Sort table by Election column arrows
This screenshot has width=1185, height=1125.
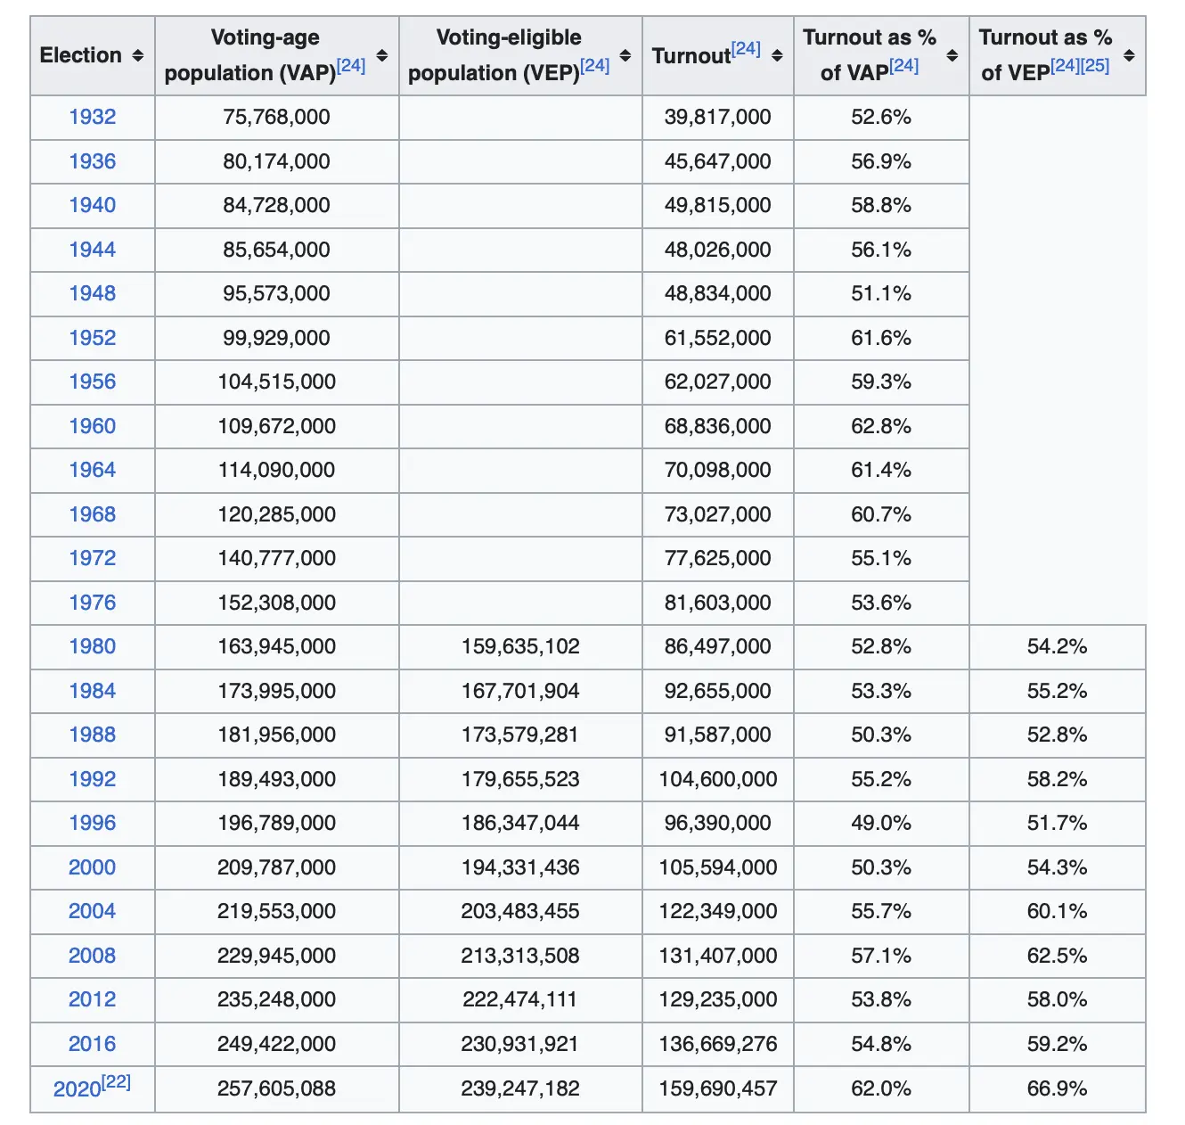[137, 55]
